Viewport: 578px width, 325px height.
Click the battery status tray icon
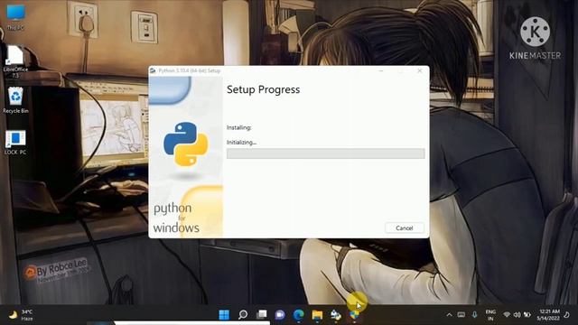coord(527,315)
